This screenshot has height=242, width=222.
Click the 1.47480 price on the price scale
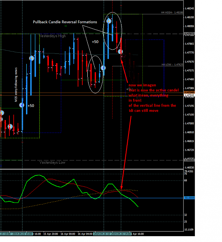point(189,79)
